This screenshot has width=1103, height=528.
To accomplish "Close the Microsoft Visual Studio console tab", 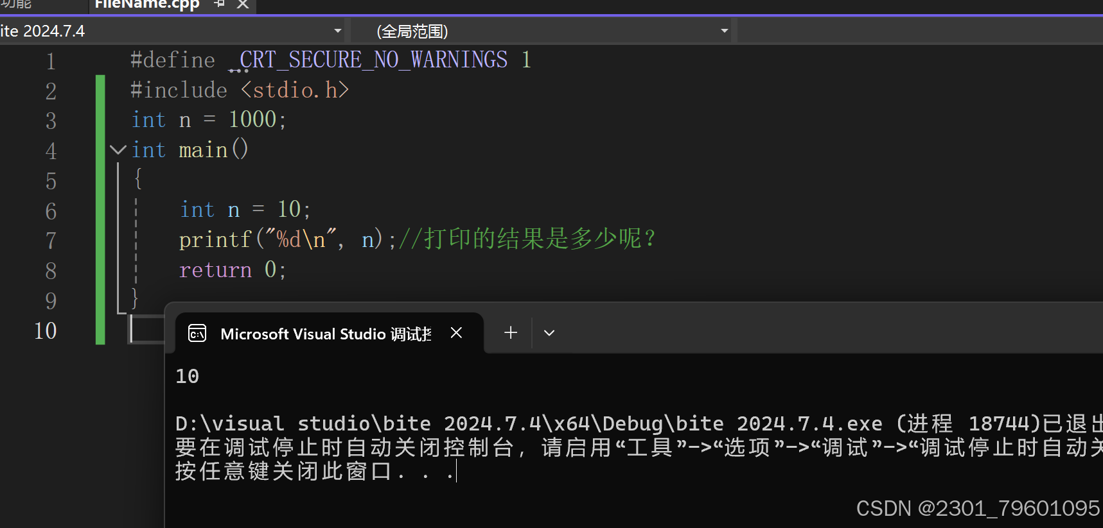I will 456,333.
